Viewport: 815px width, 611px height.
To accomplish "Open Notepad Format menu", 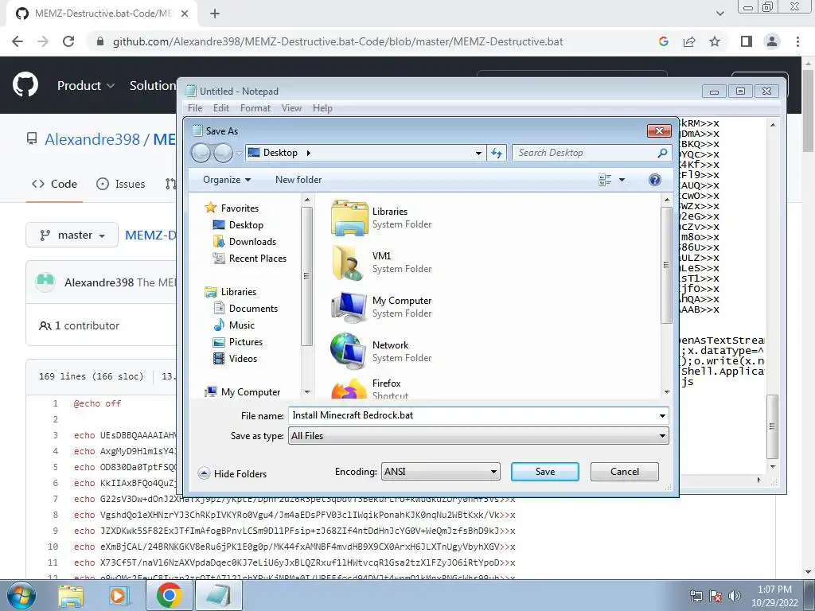I will (255, 108).
